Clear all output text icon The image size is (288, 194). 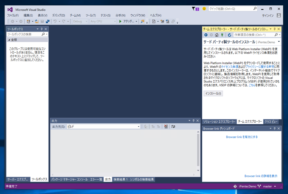(x=166, y=127)
